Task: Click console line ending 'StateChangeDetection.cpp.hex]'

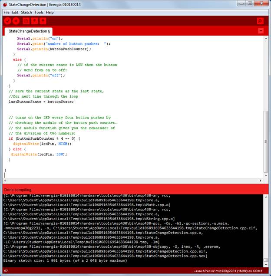Action: [x=105, y=256]
